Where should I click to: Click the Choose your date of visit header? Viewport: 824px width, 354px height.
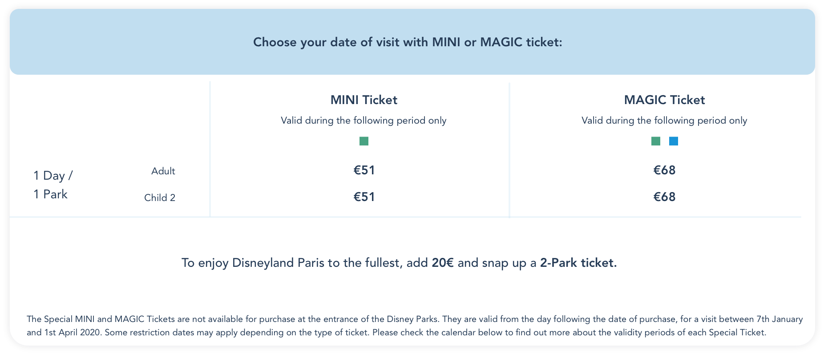tap(408, 42)
